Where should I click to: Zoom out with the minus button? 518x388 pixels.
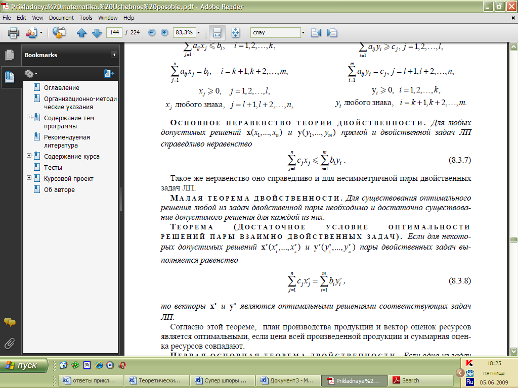[152, 32]
